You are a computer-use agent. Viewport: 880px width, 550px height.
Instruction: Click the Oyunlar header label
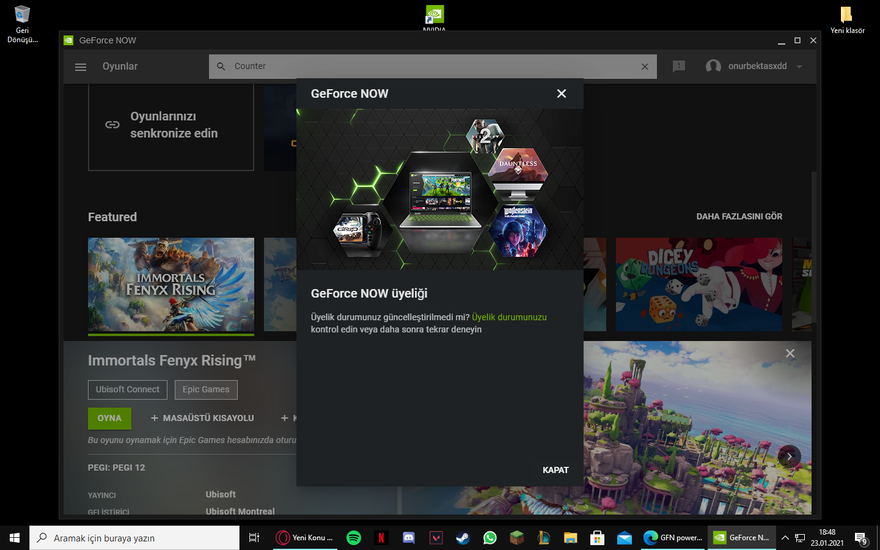tap(120, 67)
